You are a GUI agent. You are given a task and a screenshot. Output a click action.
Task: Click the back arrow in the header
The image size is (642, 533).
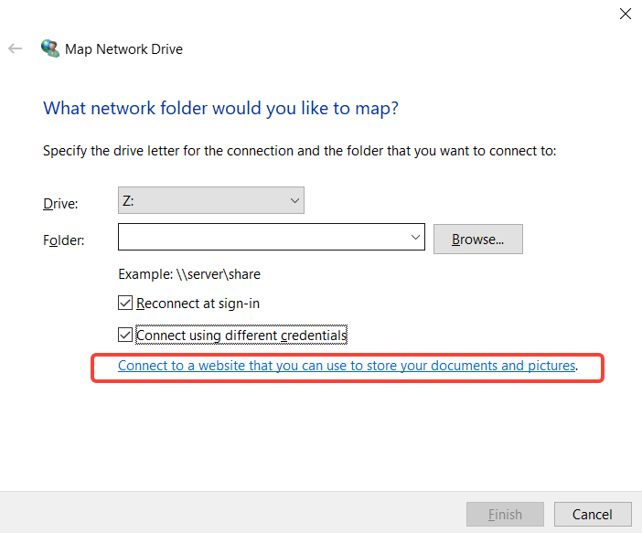16,48
